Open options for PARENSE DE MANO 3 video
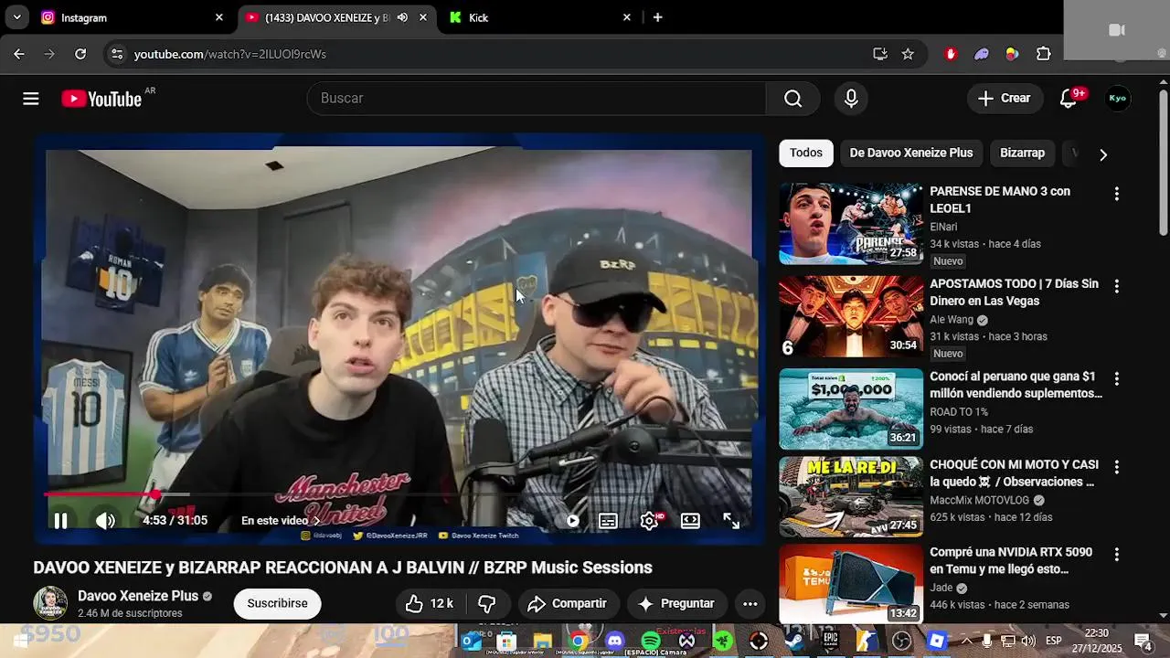Image resolution: width=1170 pixels, height=658 pixels. (x=1116, y=194)
